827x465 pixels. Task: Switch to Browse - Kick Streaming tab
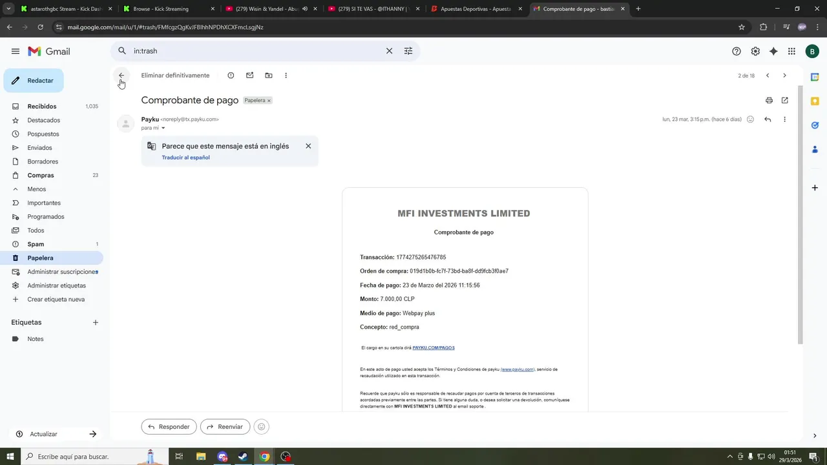click(168, 9)
